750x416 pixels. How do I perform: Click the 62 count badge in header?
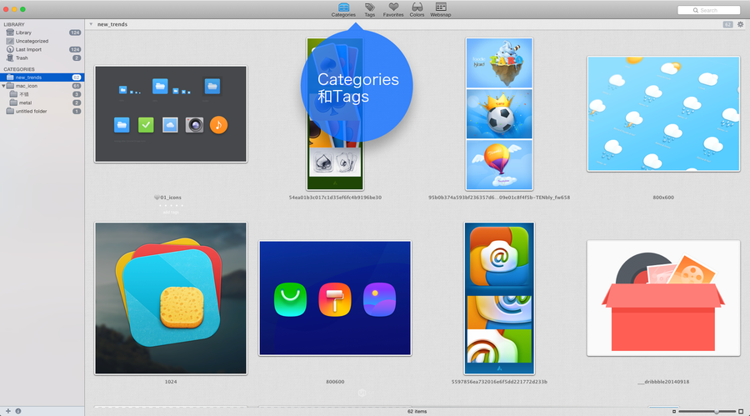tap(727, 24)
